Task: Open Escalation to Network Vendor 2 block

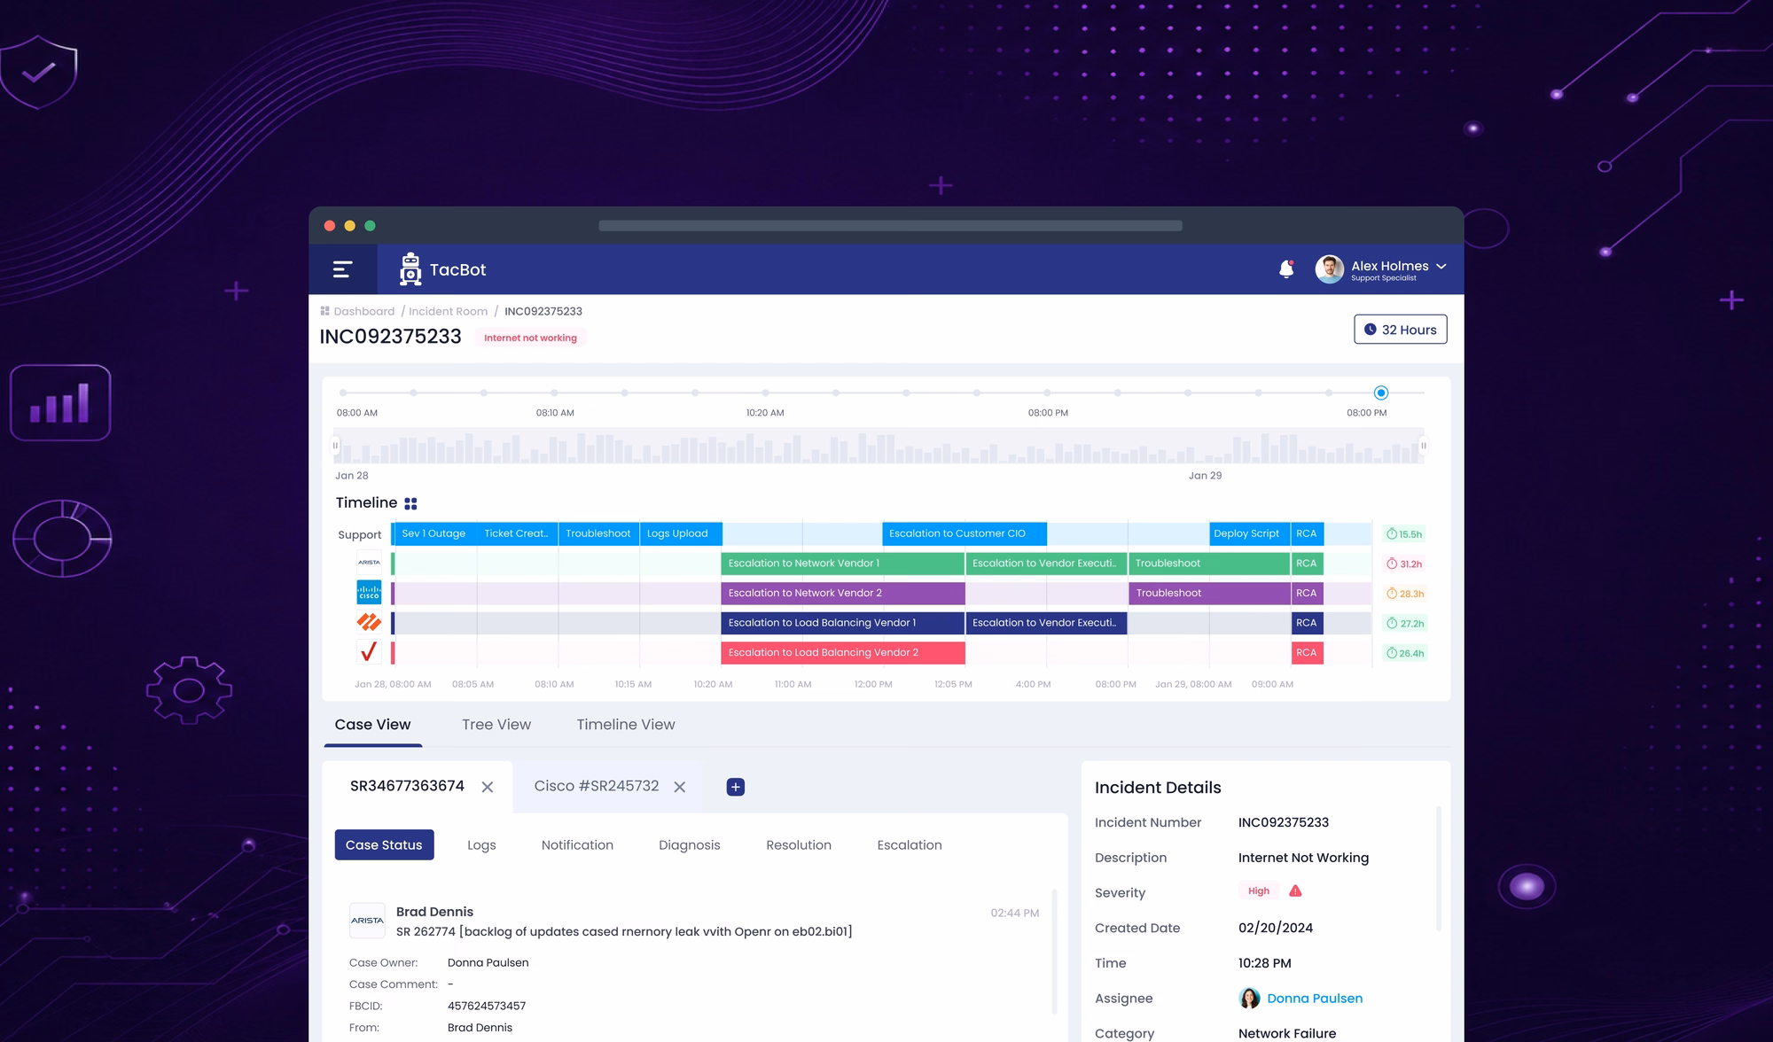Action: point(843,593)
